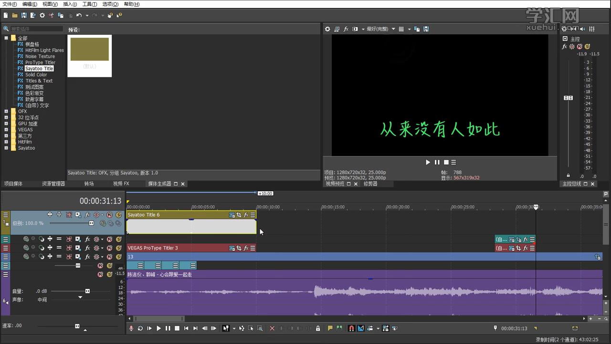Switch to the 修剪器 tab
The width and height of the screenshot is (611, 344).
pyautogui.click(x=370, y=184)
